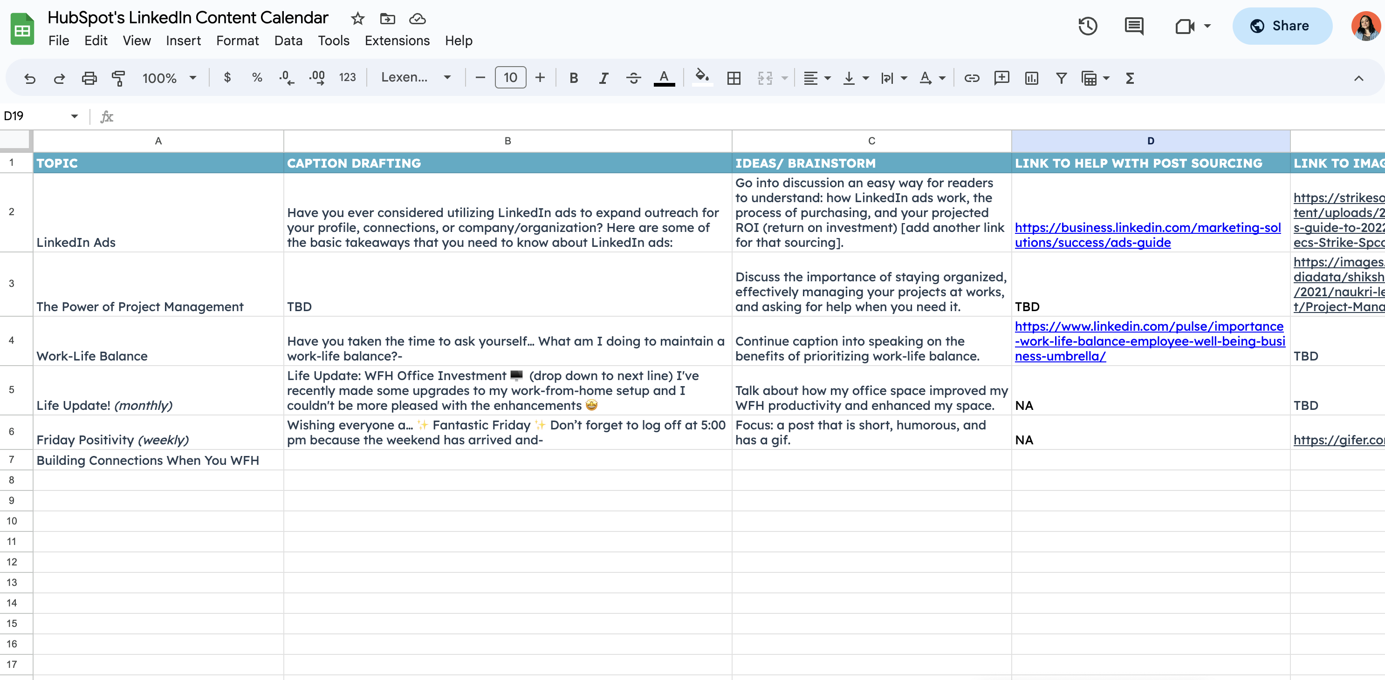Viewport: 1385px width, 680px height.
Task: Open the Borders tool
Action: click(734, 79)
